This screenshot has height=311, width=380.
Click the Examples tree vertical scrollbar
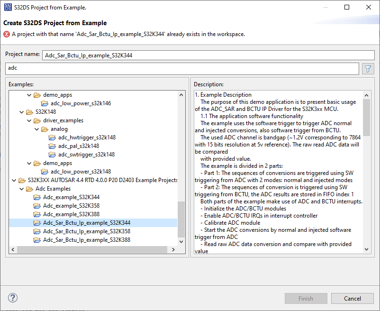pyautogui.click(x=182, y=218)
